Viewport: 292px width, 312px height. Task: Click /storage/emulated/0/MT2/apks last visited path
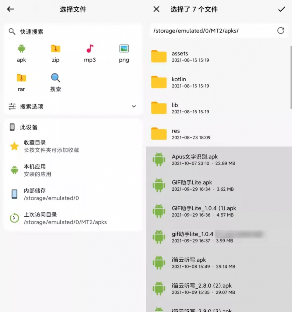(x=65, y=222)
